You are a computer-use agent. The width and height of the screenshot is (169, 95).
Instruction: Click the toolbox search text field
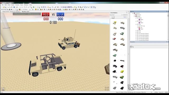(116, 15)
